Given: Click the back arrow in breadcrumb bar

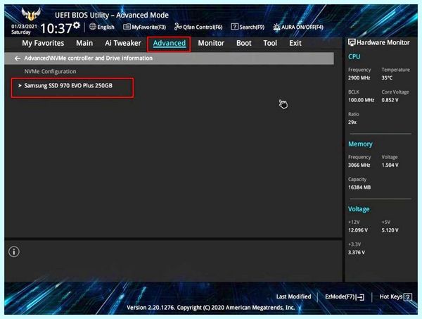Looking at the screenshot, I should tap(18, 58).
